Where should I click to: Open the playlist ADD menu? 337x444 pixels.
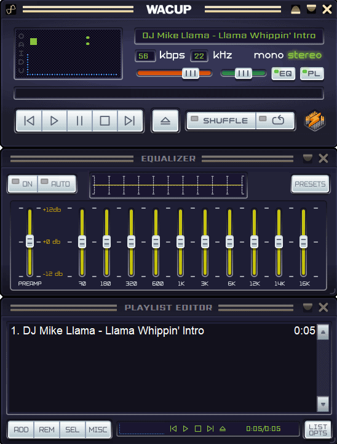coord(21,430)
